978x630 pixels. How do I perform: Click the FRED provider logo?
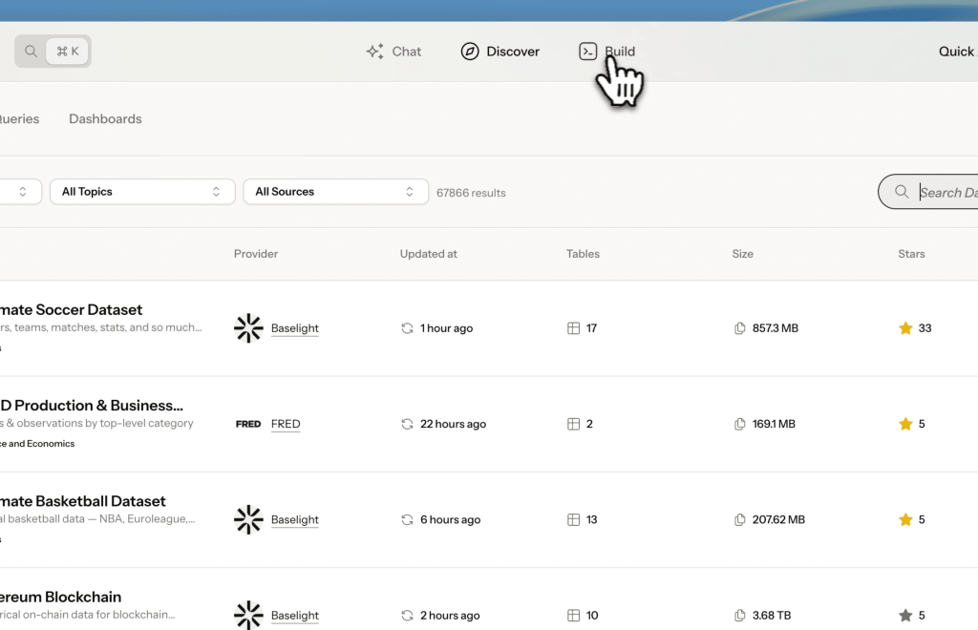pos(248,424)
